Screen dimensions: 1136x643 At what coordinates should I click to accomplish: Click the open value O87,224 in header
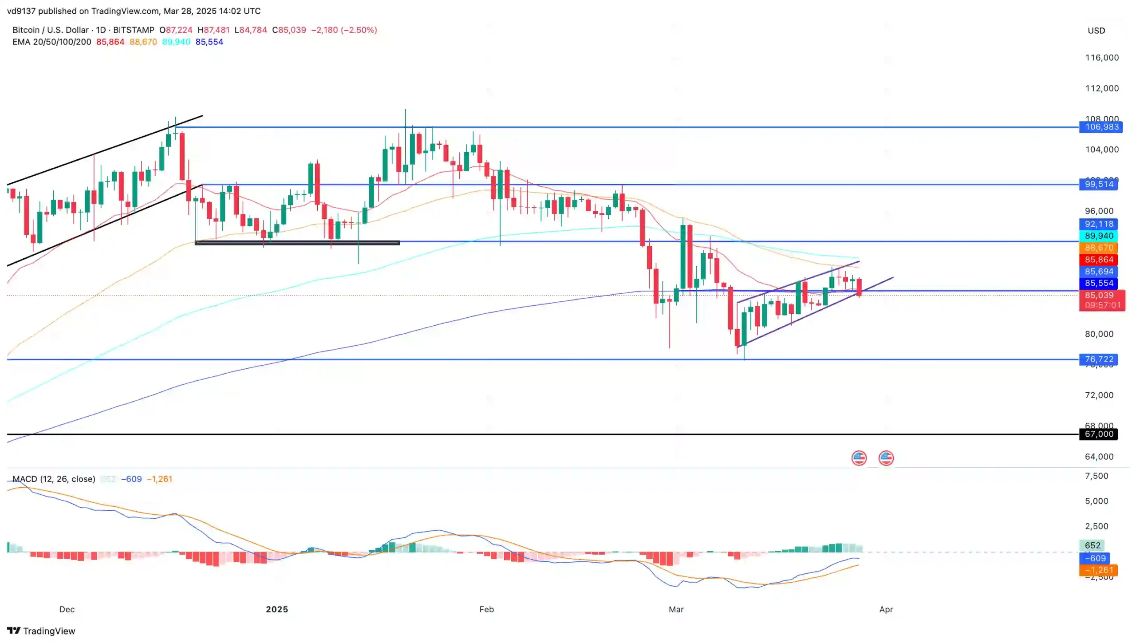point(176,30)
